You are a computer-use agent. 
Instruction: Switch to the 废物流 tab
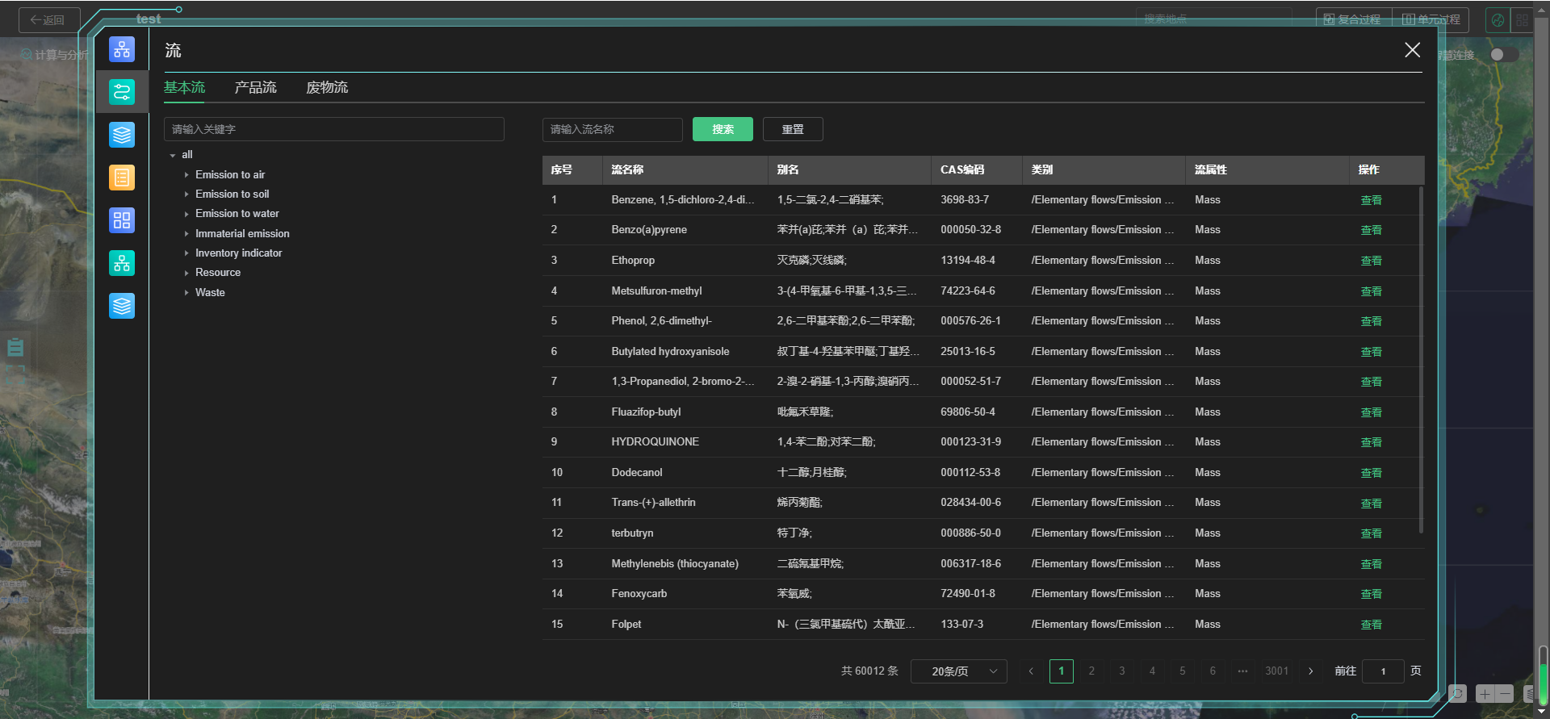pyautogui.click(x=327, y=87)
